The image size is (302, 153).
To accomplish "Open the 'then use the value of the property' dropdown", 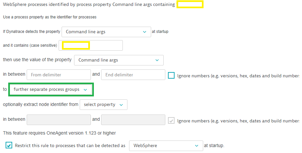I will point(119,60).
